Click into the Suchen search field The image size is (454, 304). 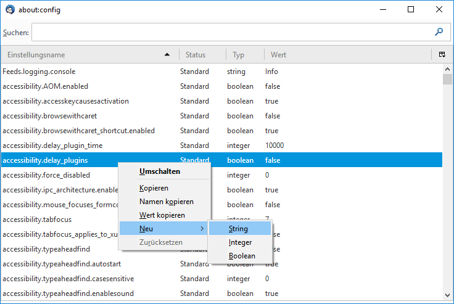pyautogui.click(x=231, y=32)
